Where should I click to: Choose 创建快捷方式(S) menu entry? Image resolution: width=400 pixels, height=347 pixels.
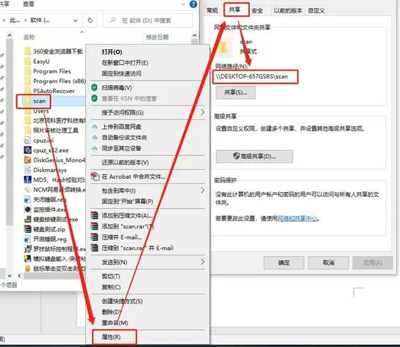pyautogui.click(x=122, y=301)
